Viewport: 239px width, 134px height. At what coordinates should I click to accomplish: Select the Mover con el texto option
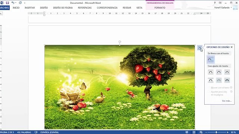(x=219, y=88)
